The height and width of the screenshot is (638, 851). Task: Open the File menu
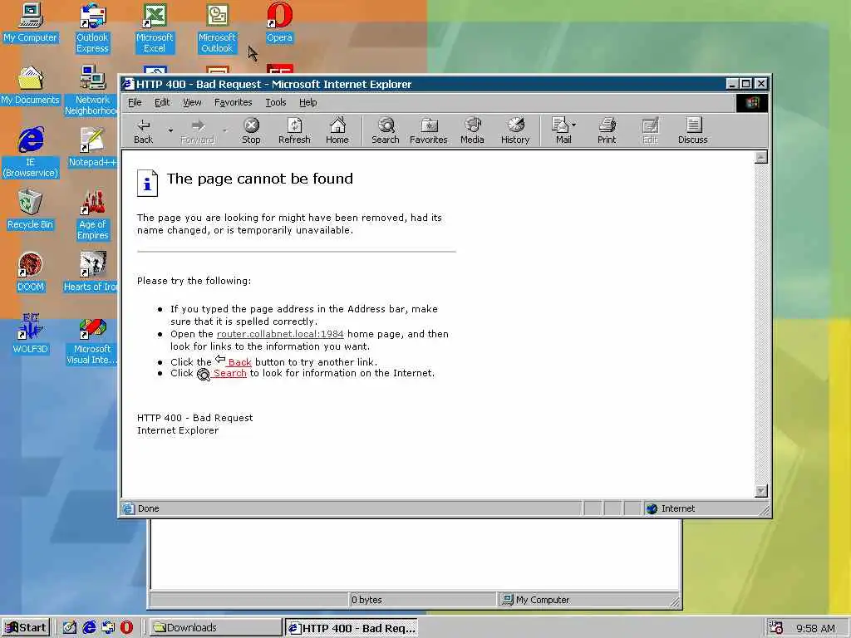[x=135, y=102]
